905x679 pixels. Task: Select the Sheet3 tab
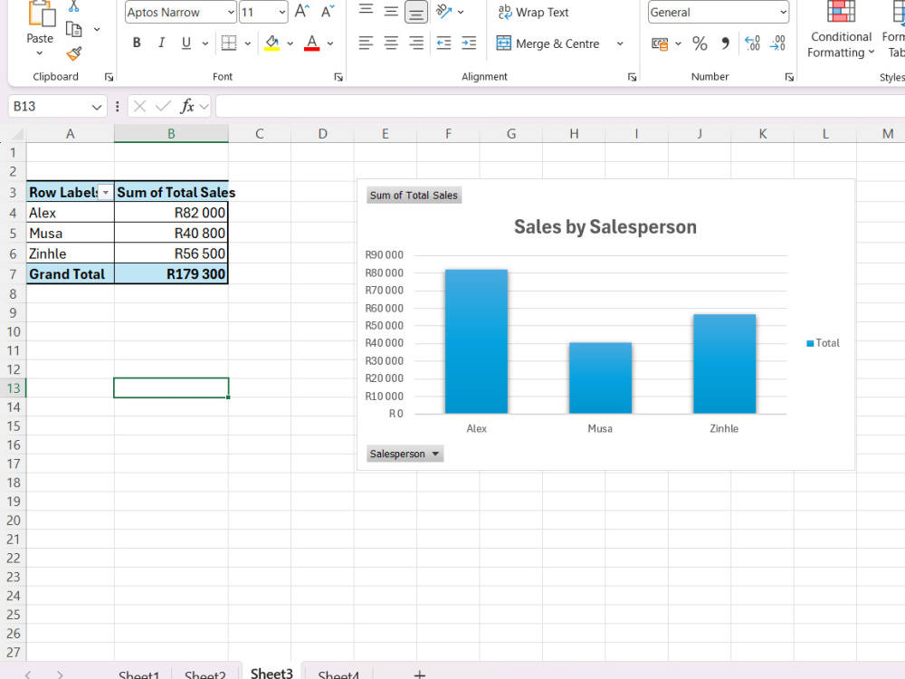[271, 674]
